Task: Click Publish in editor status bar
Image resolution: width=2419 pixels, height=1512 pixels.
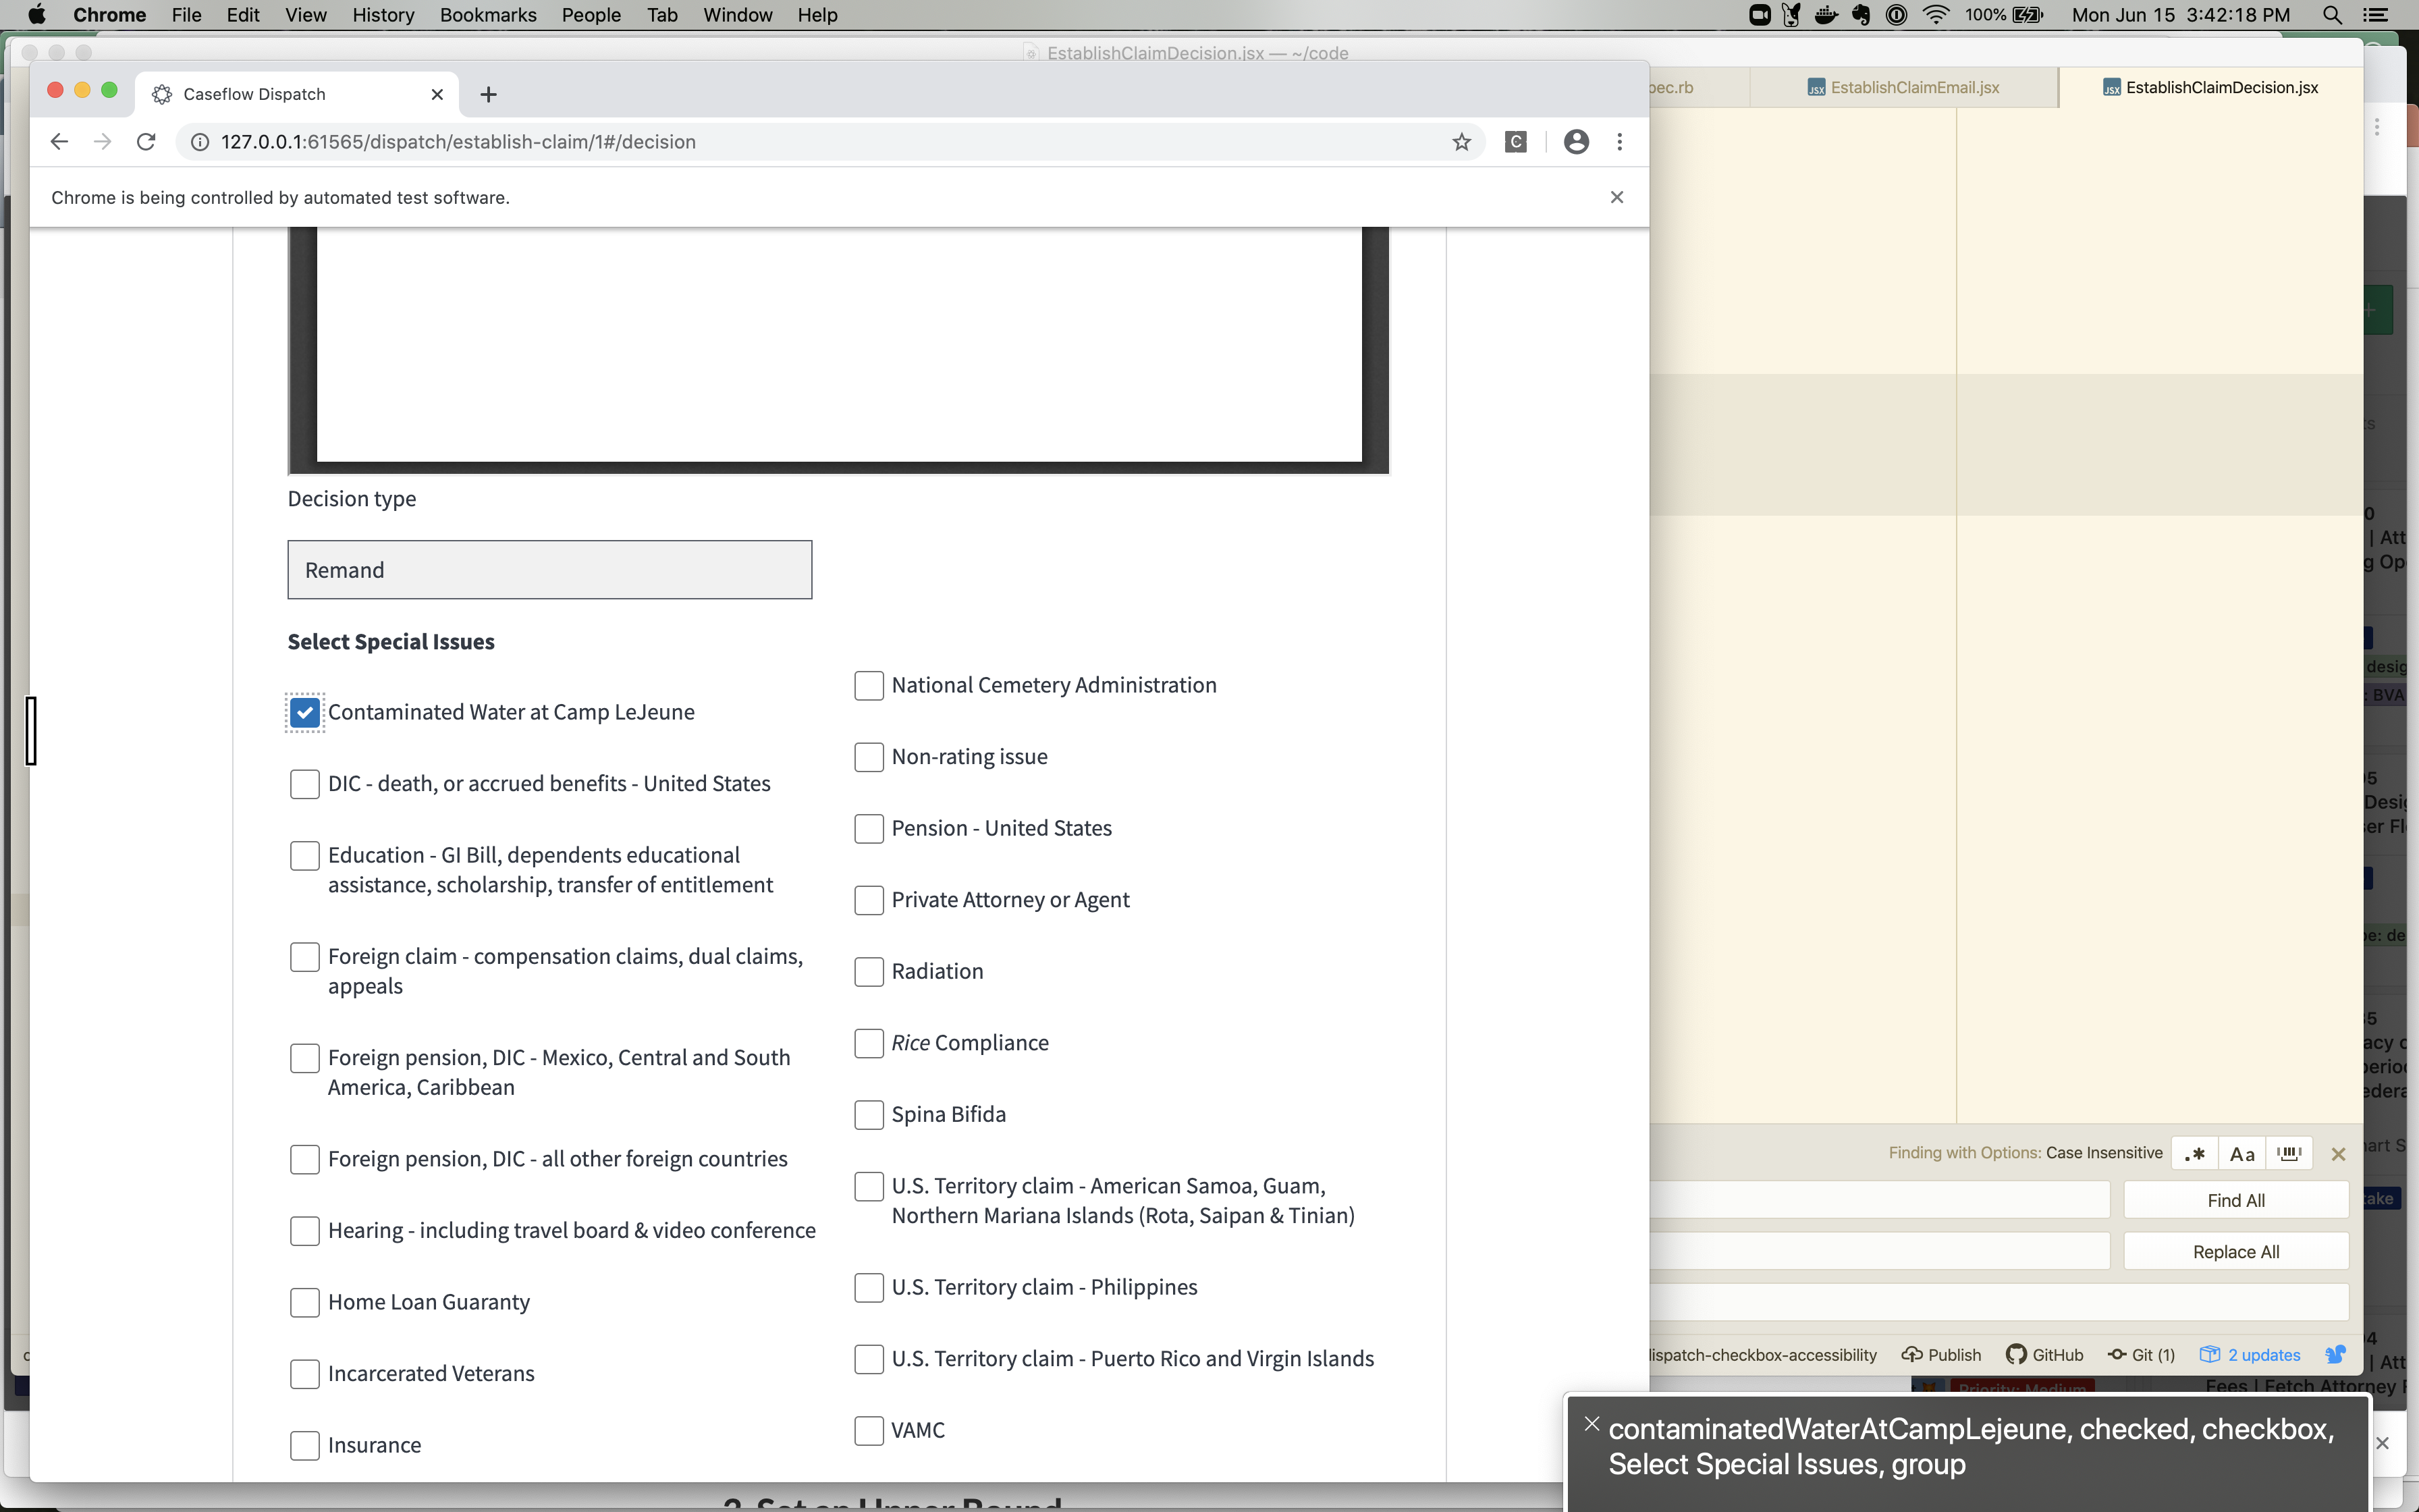Action: point(1941,1354)
